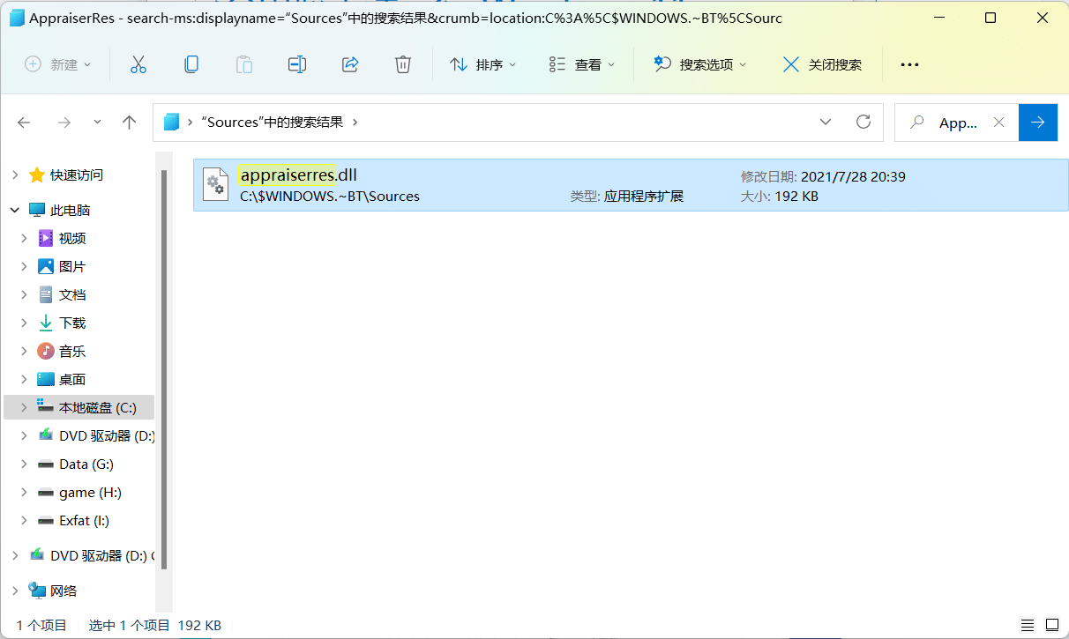Click 关闭搜索 to close search
This screenshot has width=1069, height=639.
point(822,64)
